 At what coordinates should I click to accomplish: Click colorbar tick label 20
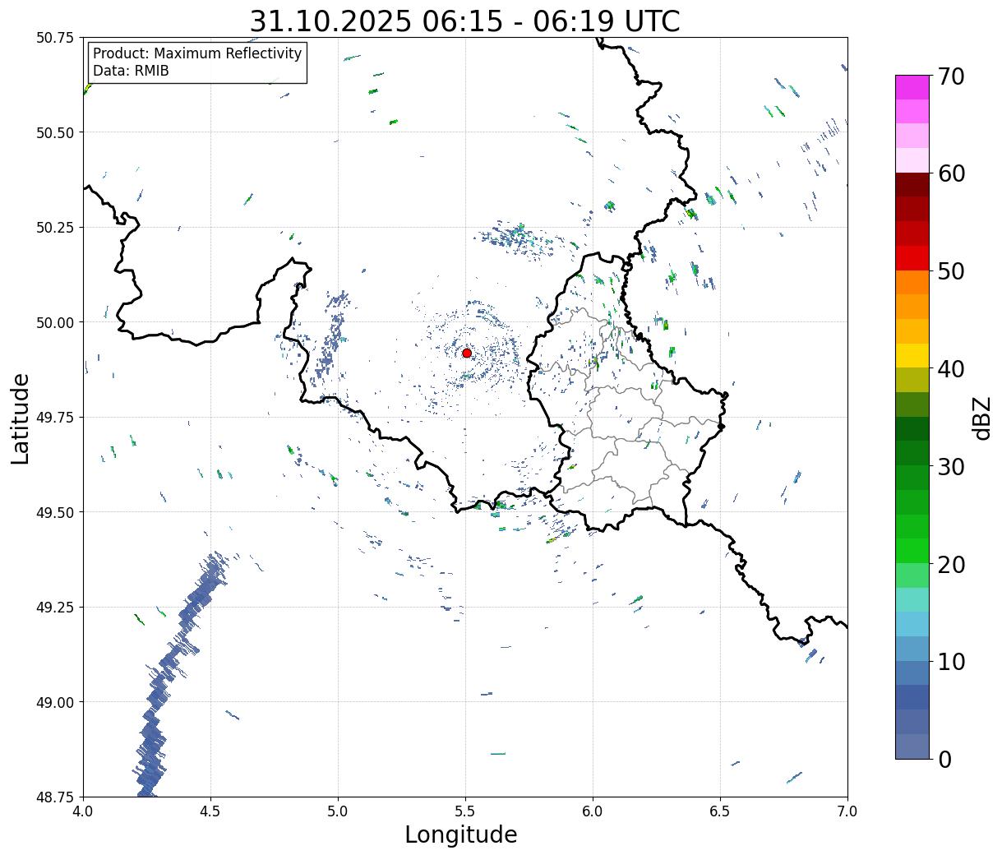point(950,565)
